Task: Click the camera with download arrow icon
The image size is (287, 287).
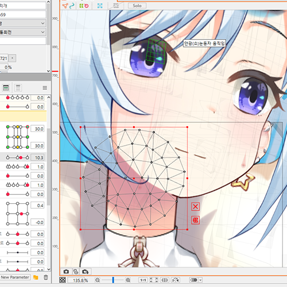Action: pos(86,272)
